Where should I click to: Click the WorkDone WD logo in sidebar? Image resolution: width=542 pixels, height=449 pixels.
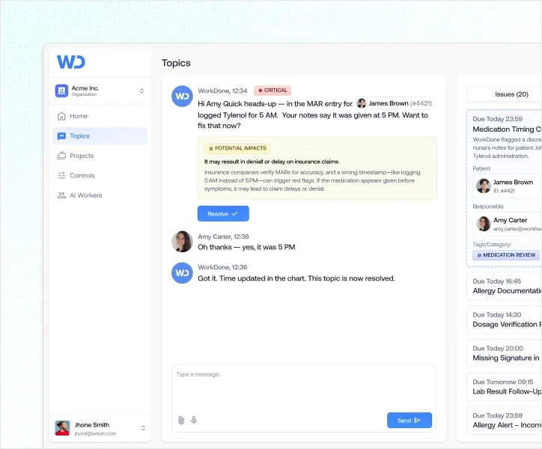tap(71, 62)
